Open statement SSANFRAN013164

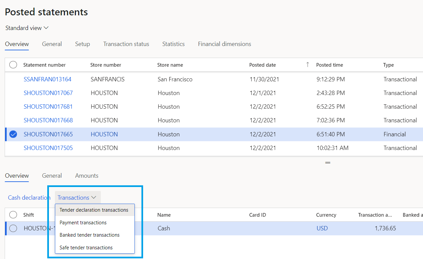click(47, 79)
